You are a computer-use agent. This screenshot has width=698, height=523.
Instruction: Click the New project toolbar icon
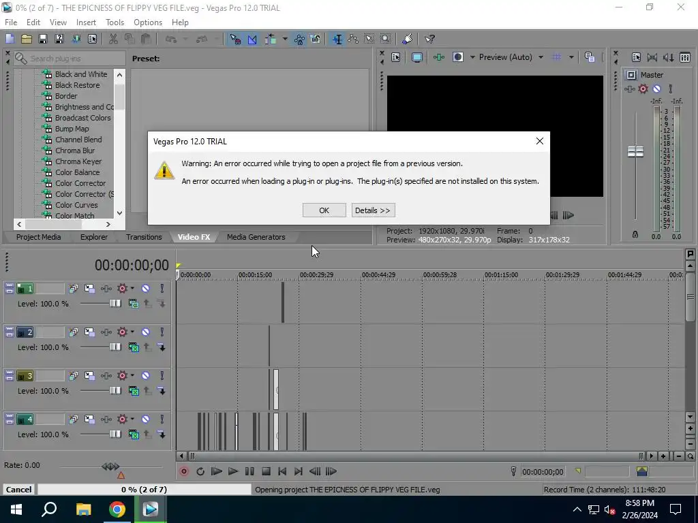(10, 39)
